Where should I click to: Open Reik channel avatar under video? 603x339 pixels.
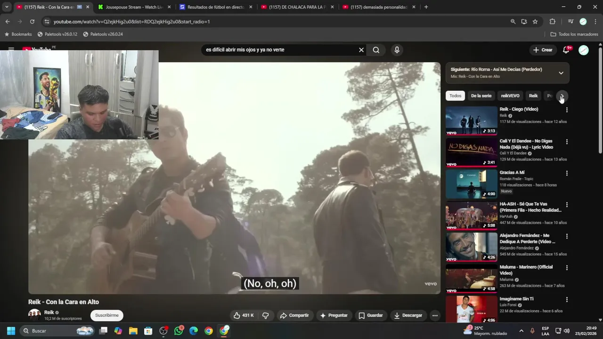pos(34,315)
